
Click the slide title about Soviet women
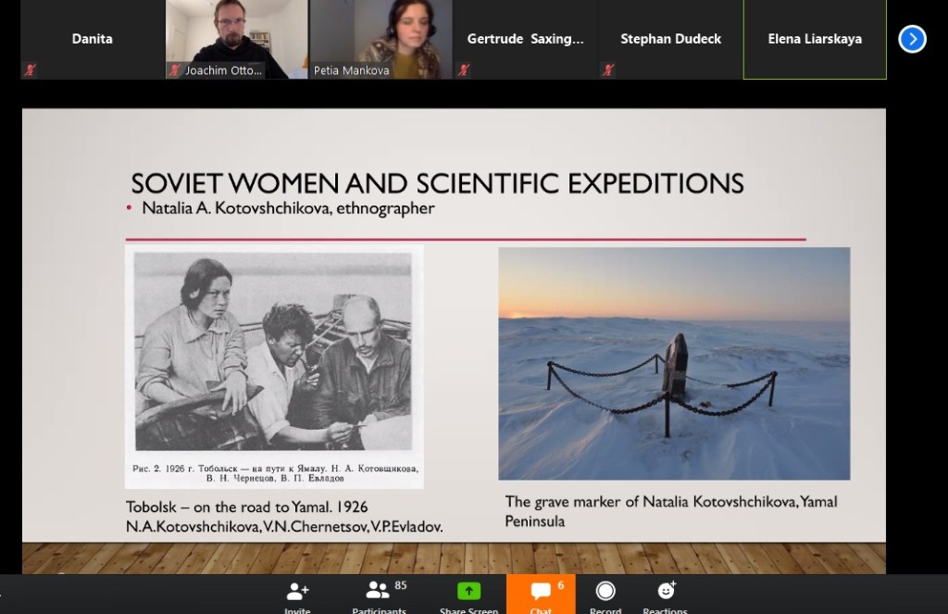(437, 182)
